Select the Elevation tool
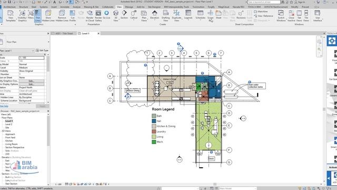337x190 pixels. click(154, 15)
